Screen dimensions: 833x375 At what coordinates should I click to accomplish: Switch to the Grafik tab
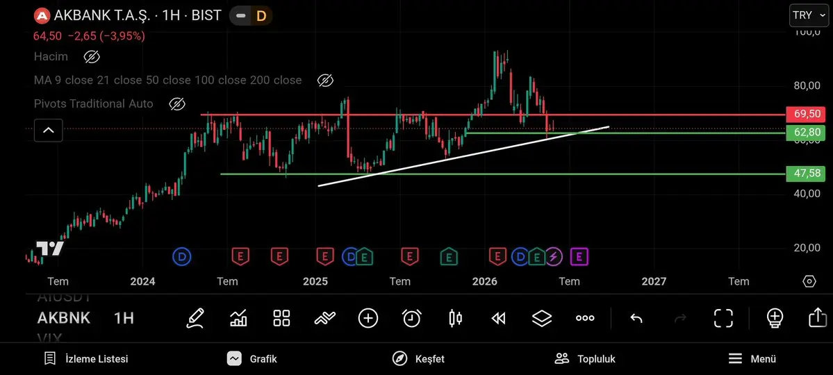251,358
